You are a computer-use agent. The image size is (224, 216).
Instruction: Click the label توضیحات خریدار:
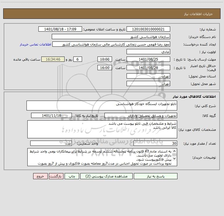pos(204,158)
